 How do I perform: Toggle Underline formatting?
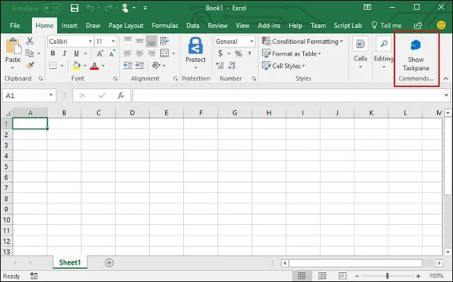click(x=76, y=54)
